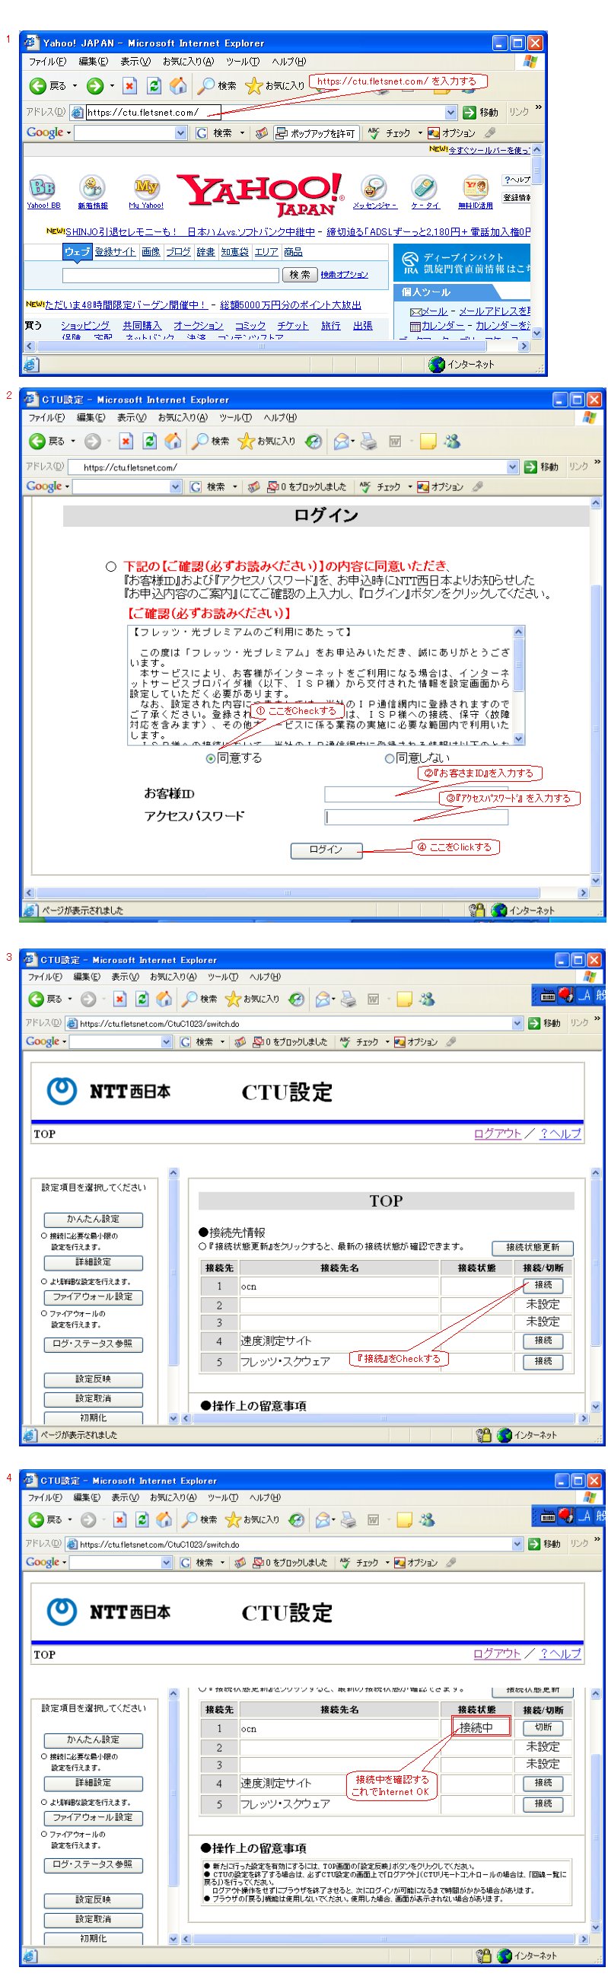Image resolution: width=608 pixels, height=1977 pixels.
Task: Click the 切断 button for ocn
Action: pyautogui.click(x=542, y=1727)
